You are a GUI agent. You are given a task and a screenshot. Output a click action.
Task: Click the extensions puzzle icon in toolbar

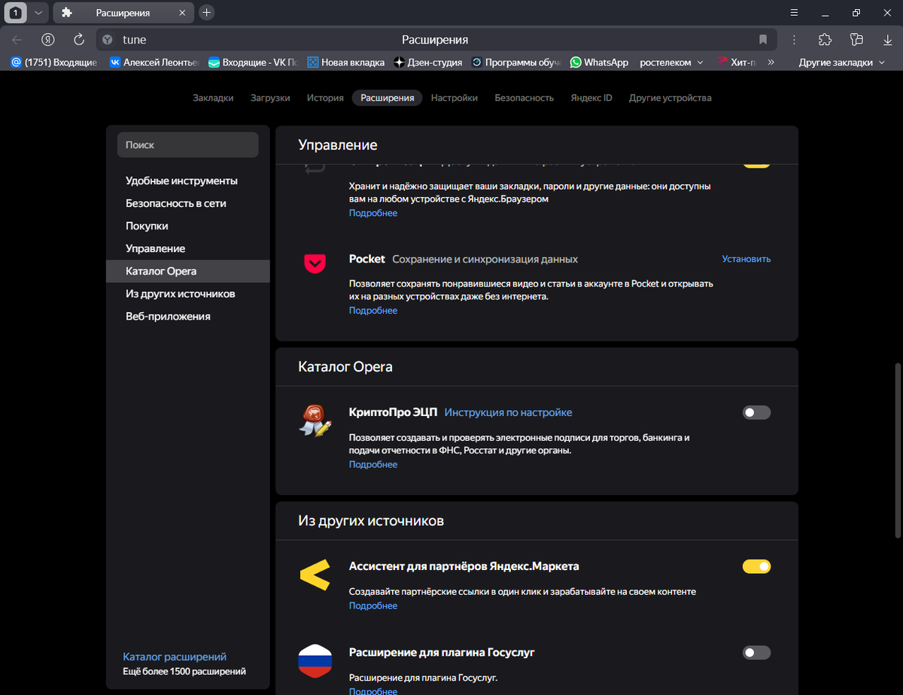tap(825, 39)
